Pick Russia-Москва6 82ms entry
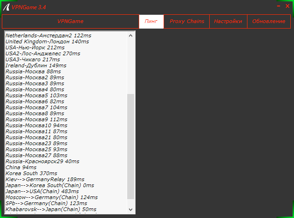294x218 pixels. 35,101
